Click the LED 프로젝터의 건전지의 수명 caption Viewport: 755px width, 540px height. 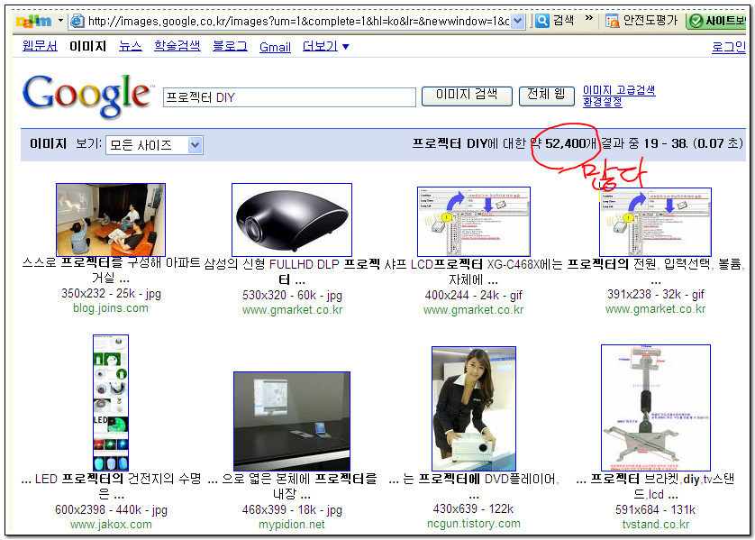[111, 487]
